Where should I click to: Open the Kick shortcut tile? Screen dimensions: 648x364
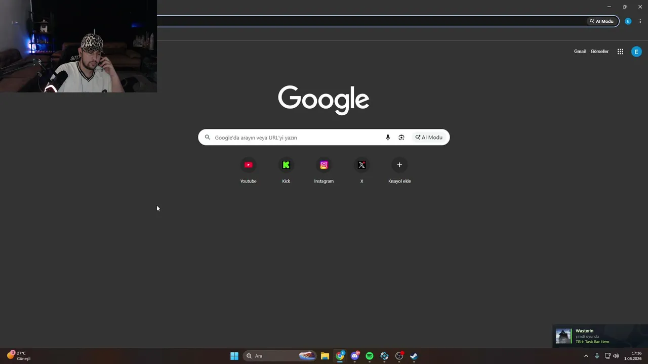(x=286, y=165)
